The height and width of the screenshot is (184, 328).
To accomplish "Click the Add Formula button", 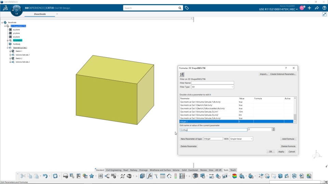I will (x=288, y=139).
